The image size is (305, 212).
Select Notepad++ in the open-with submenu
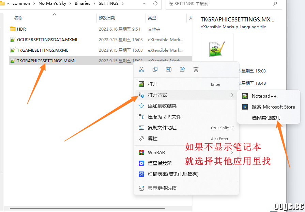(x=269, y=96)
